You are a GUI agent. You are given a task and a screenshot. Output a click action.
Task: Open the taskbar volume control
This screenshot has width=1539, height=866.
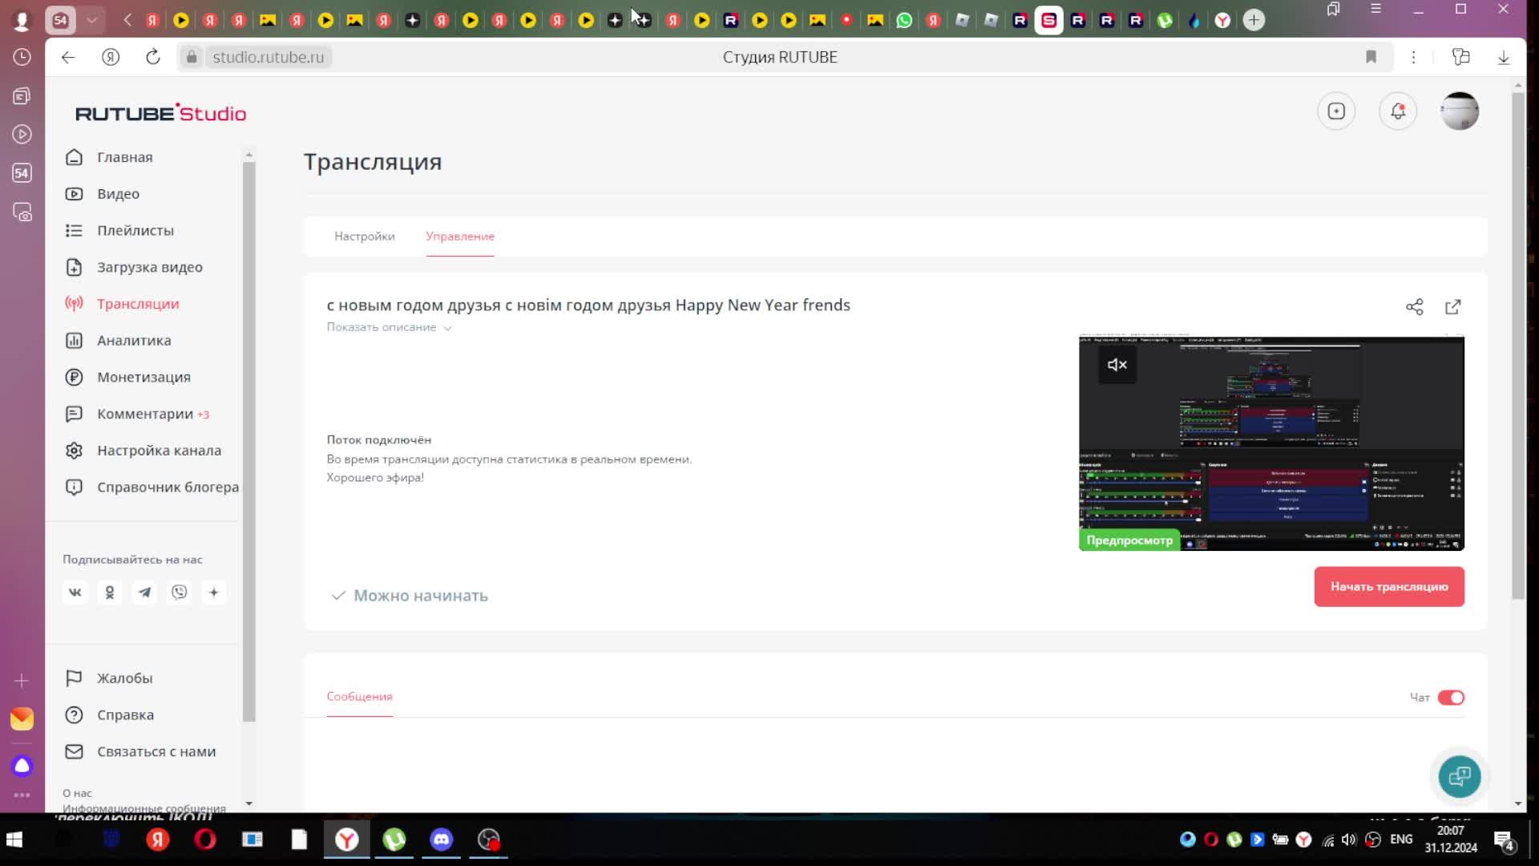[1349, 840]
